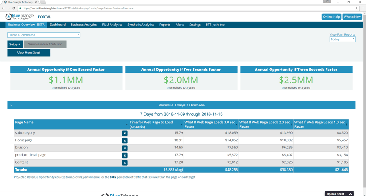This screenshot has width=366, height=196.
Task: Reload the page with refresh icon
Action: click(x=14, y=8)
